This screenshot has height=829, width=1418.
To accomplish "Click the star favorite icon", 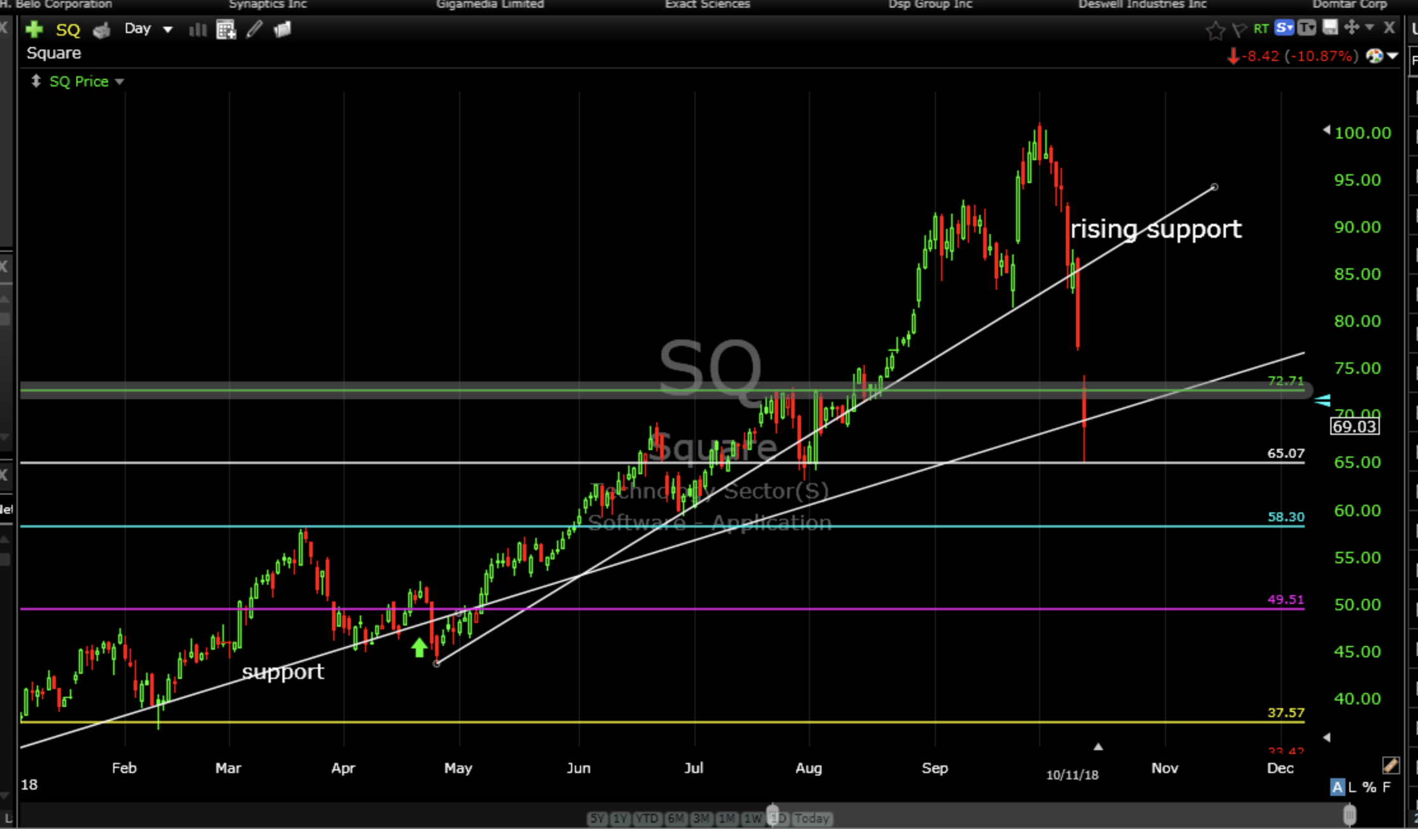I will [x=1215, y=30].
